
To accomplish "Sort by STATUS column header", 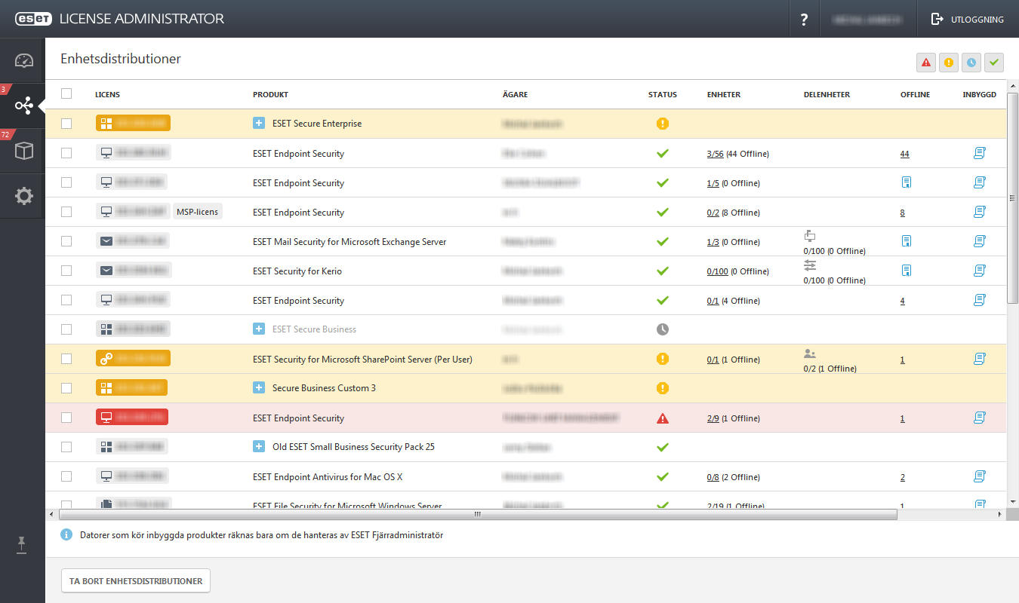I will [x=663, y=95].
